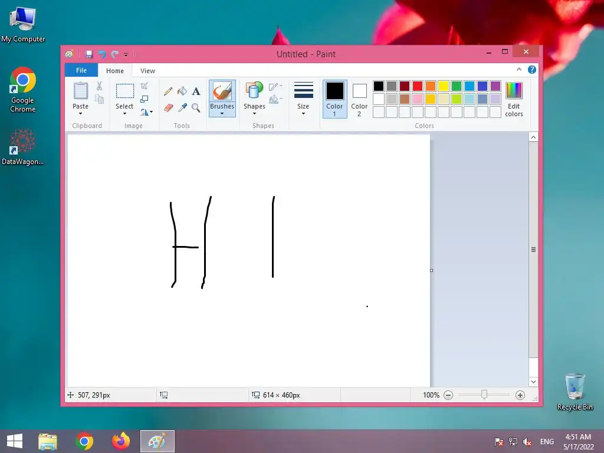Click the taskbar clock showing 4:51 AM

[578, 442]
